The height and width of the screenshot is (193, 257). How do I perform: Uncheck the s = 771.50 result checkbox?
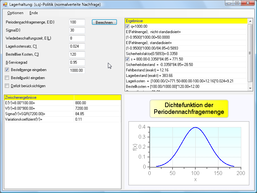coord(128,59)
